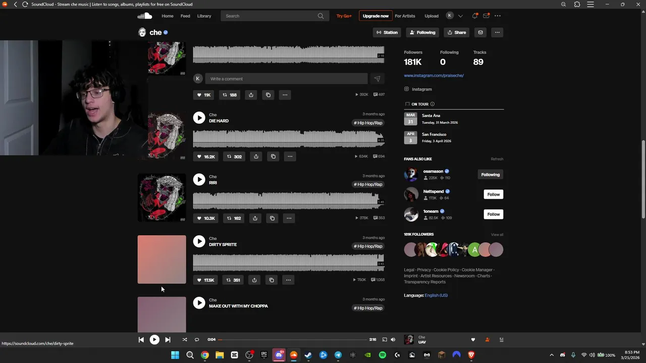Unfollow osamason via Following button
The height and width of the screenshot is (363, 646).
click(x=490, y=174)
